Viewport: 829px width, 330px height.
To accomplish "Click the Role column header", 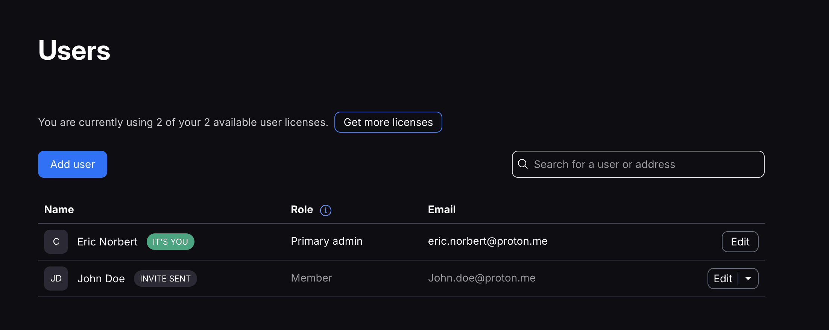I will [x=302, y=209].
